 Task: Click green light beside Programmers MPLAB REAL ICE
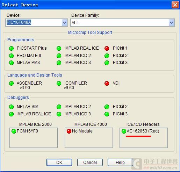(59, 48)
